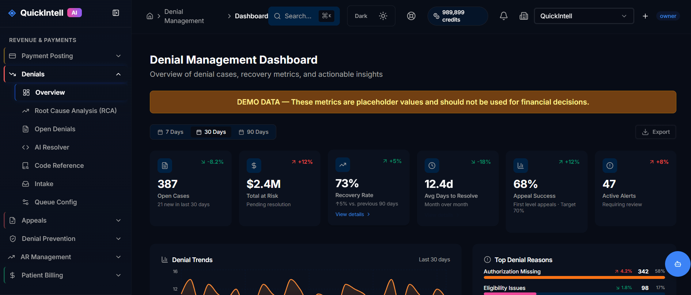Image resolution: width=691 pixels, height=295 pixels.
Task: Go to Intake
Action: coord(71,184)
